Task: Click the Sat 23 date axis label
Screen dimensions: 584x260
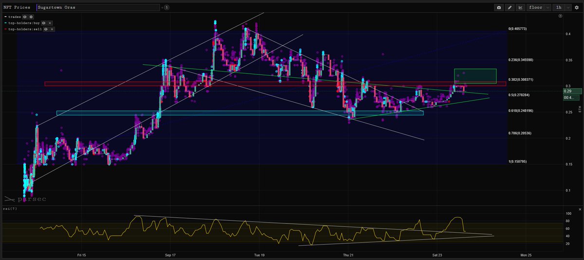Action: click(x=437, y=255)
